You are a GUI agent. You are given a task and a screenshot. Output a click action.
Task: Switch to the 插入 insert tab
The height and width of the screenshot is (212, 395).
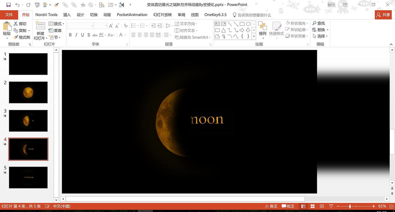pyautogui.click(x=67, y=15)
